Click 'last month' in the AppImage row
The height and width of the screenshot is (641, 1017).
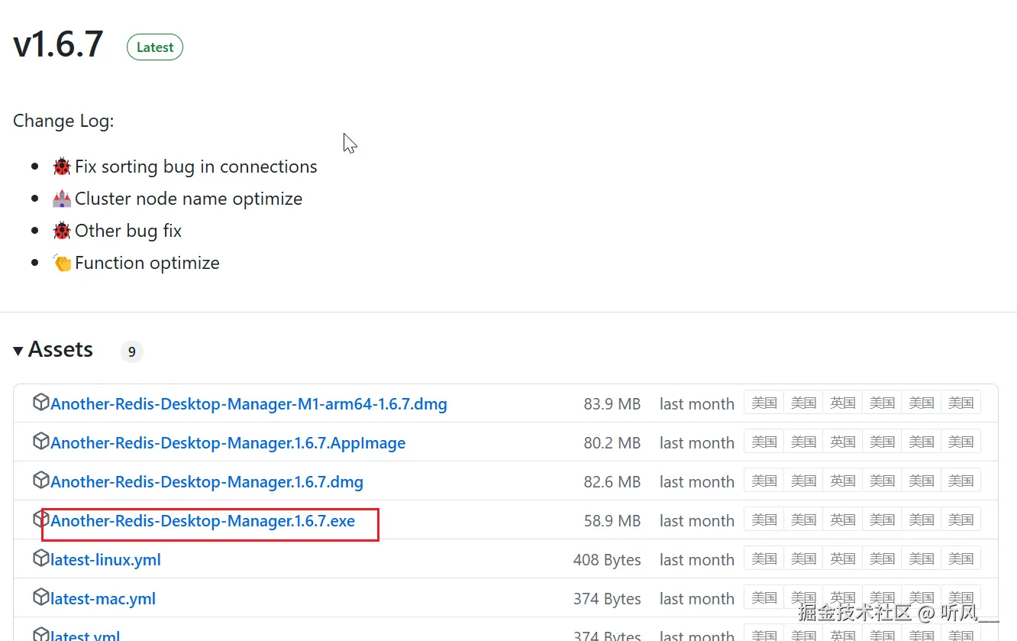coord(697,443)
